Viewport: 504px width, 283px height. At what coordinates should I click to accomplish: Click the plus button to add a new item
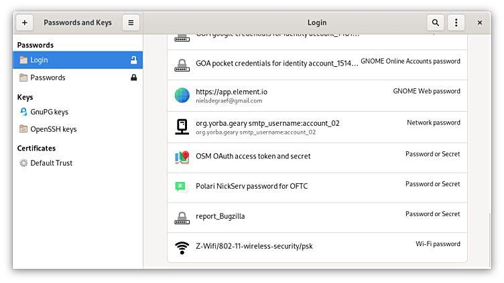(x=25, y=23)
